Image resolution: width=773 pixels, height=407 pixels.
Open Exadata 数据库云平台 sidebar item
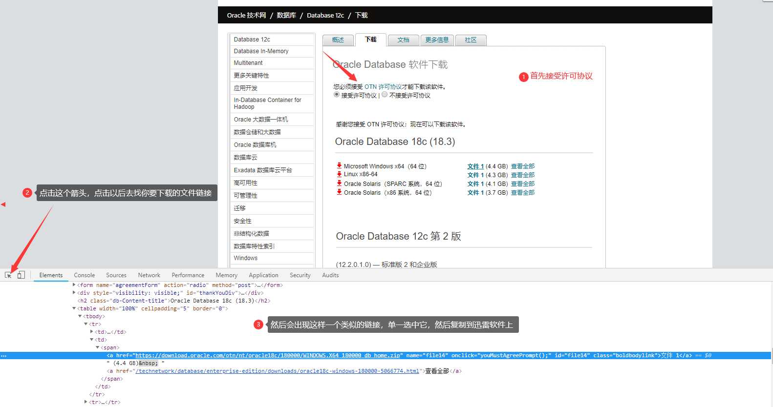click(272, 170)
